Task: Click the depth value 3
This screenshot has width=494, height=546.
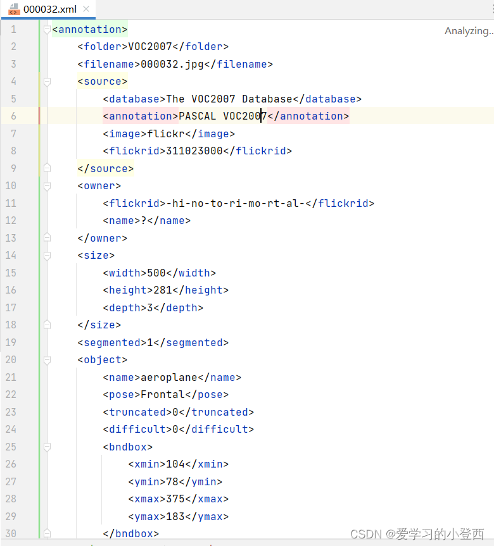Action: 150,308
